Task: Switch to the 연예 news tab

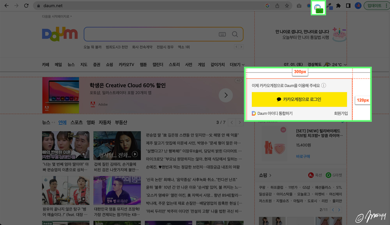Action: click(x=62, y=123)
